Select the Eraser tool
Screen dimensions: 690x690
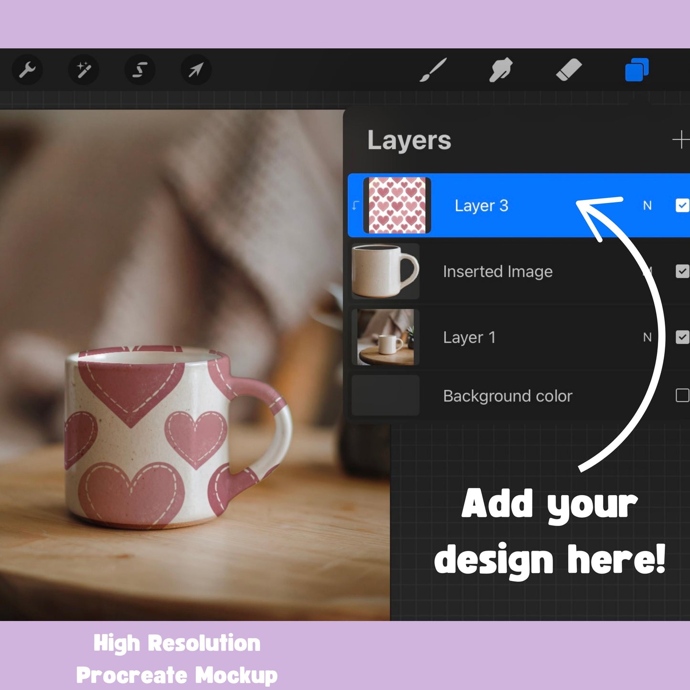click(569, 70)
